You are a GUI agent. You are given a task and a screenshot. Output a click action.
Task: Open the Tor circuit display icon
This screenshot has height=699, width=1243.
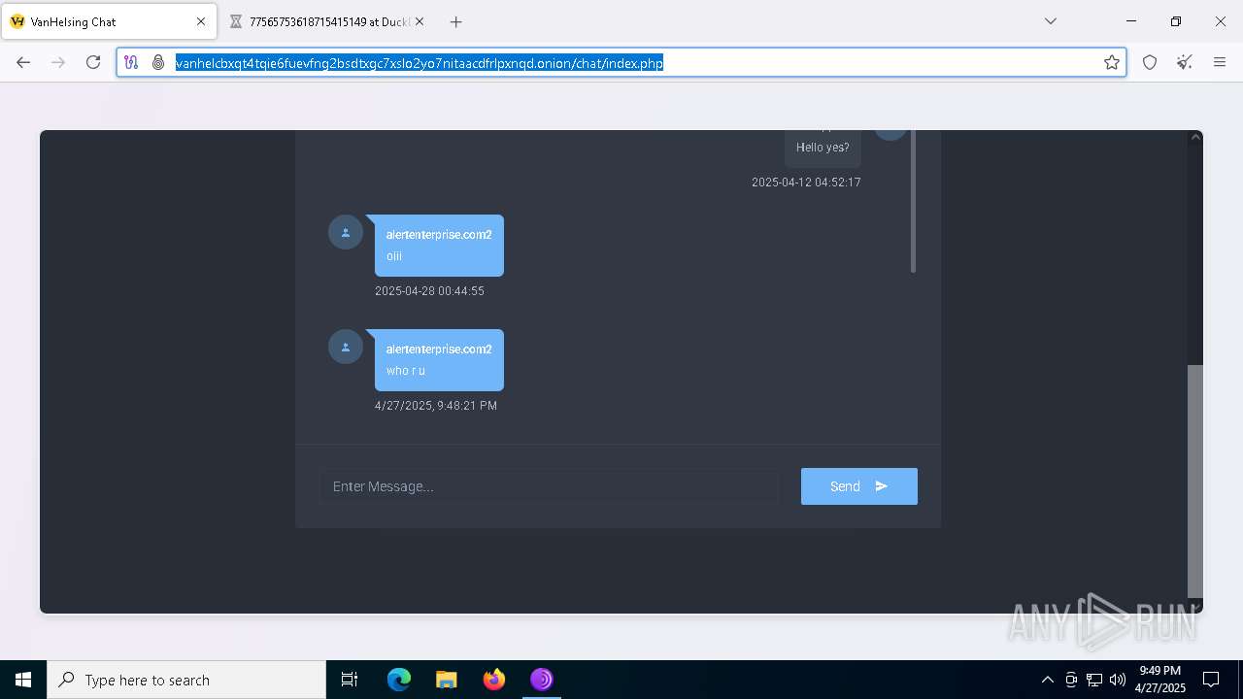point(131,62)
